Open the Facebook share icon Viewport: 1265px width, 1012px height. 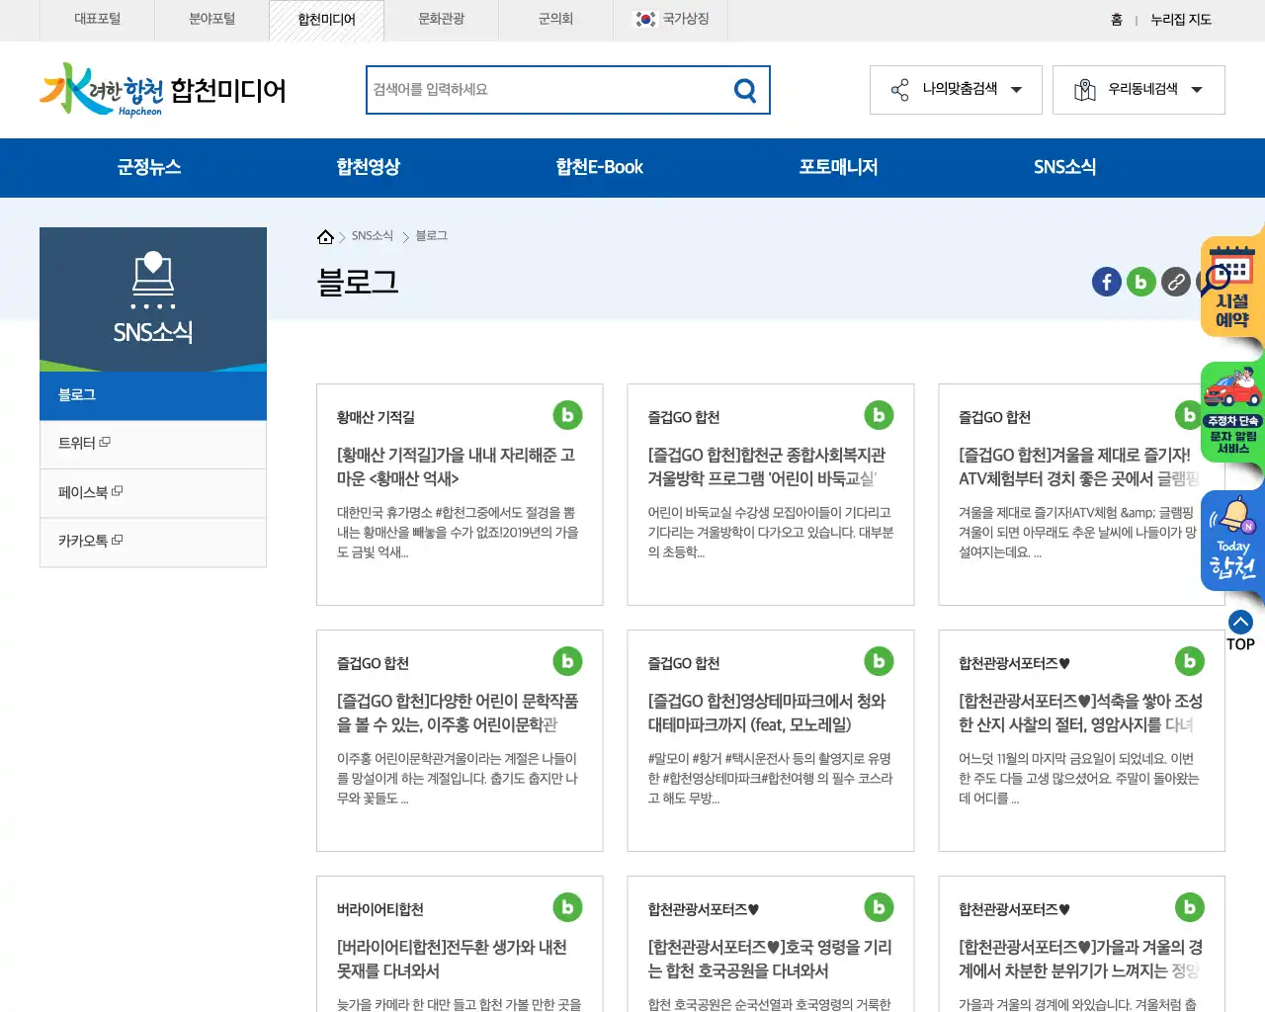1106,282
